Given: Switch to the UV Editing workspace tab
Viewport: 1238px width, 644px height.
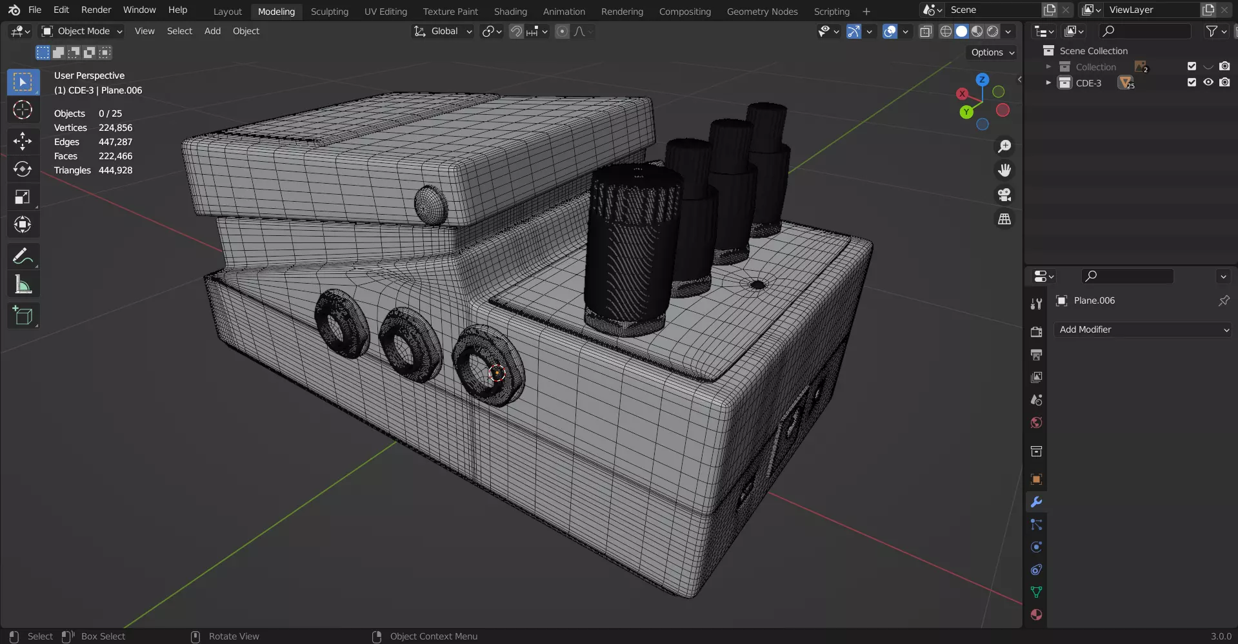Looking at the screenshot, I should click(x=386, y=12).
